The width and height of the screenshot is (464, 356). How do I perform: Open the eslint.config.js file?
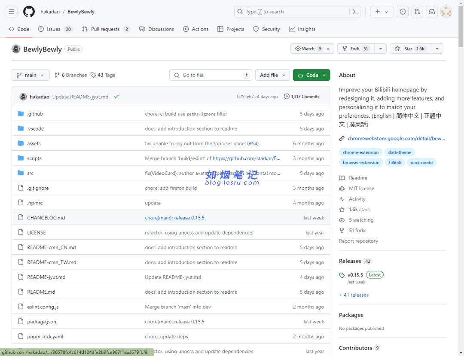tap(43, 307)
